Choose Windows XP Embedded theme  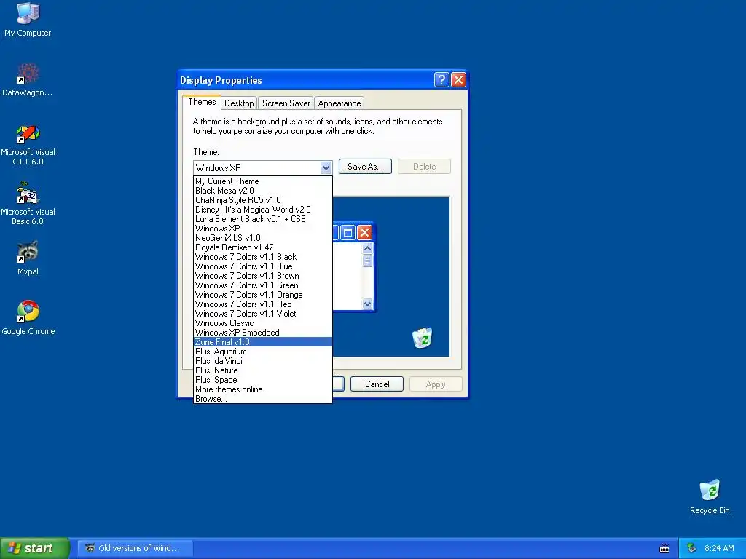point(262,333)
